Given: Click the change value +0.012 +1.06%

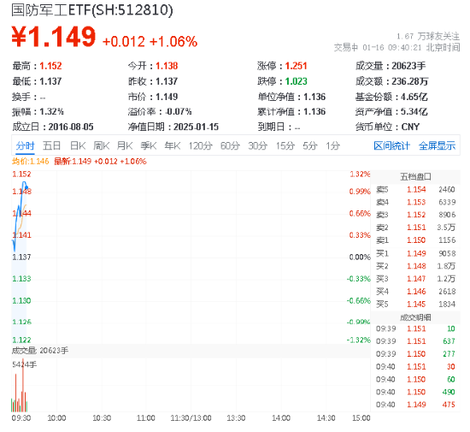Looking at the screenshot, I should pos(150,41).
